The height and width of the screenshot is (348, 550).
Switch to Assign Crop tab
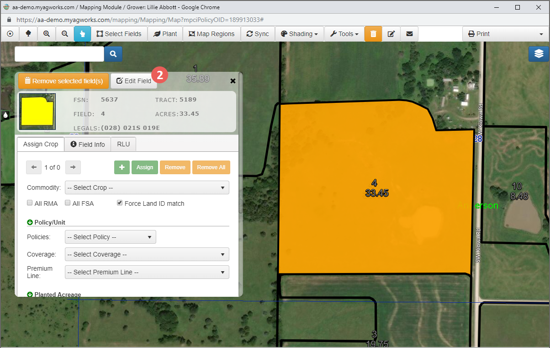[41, 144]
